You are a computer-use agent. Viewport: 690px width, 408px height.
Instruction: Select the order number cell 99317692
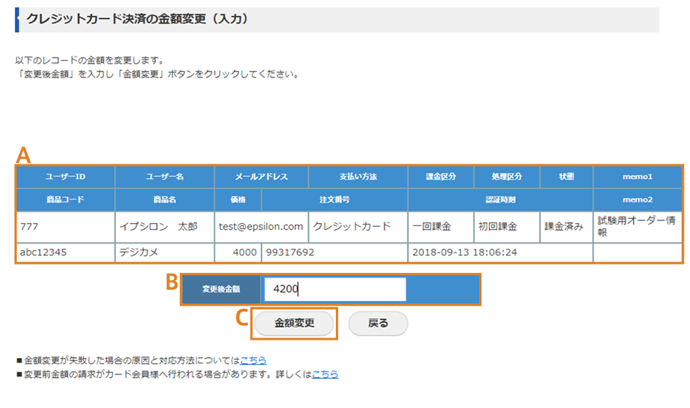tap(334, 253)
